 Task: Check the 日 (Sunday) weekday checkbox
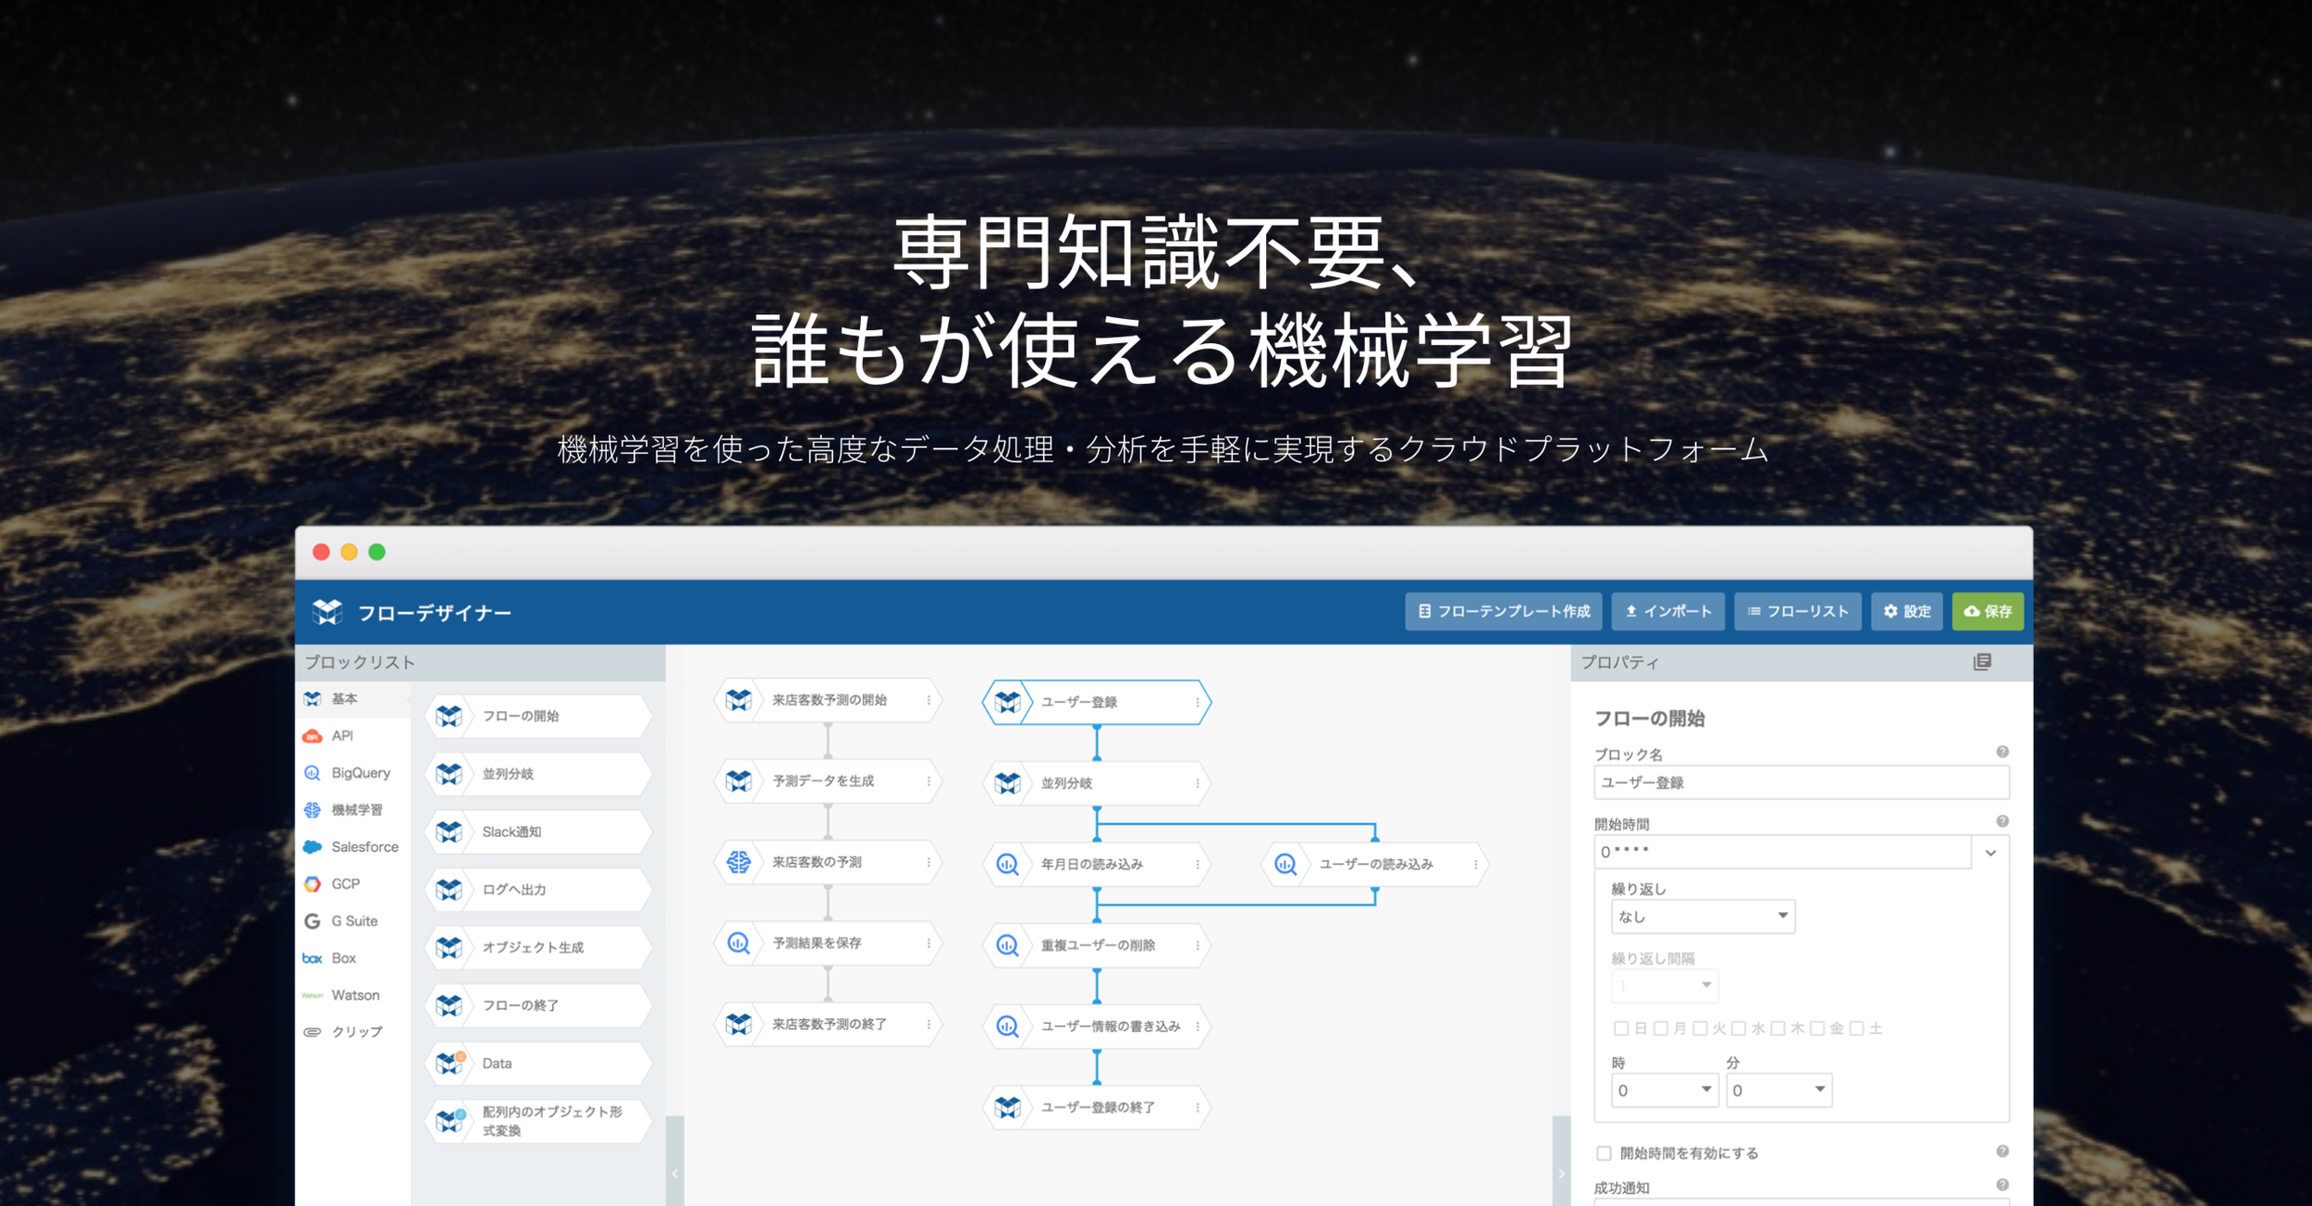coord(1621,1028)
